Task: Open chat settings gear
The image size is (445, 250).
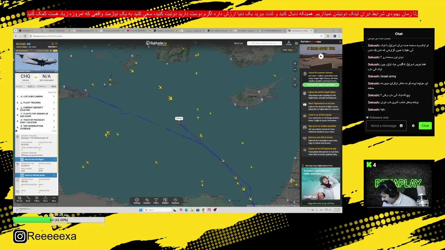Action: pyautogui.click(x=413, y=126)
